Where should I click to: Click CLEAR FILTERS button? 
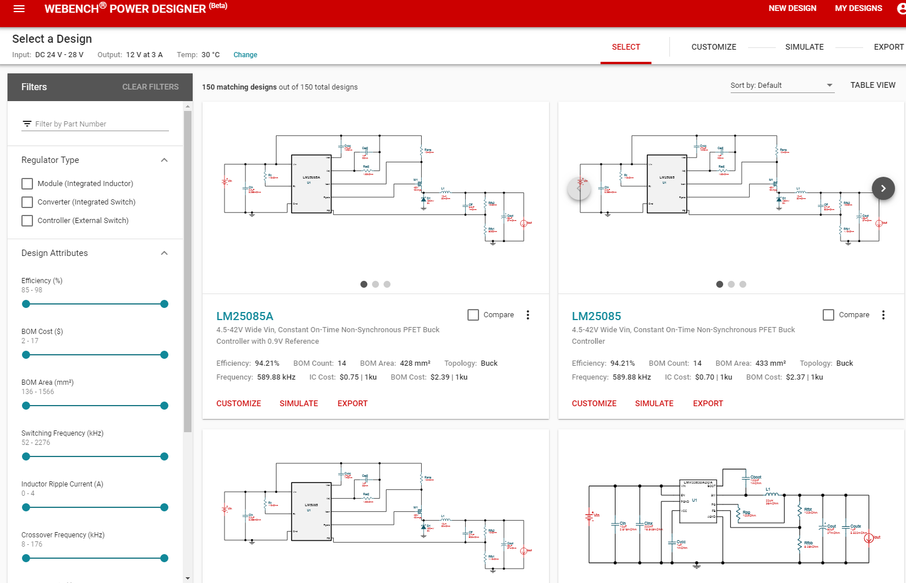click(150, 87)
